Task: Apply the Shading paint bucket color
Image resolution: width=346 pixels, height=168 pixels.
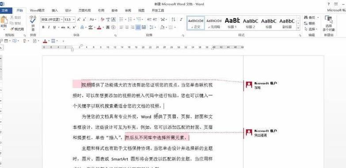Action: point(163,27)
